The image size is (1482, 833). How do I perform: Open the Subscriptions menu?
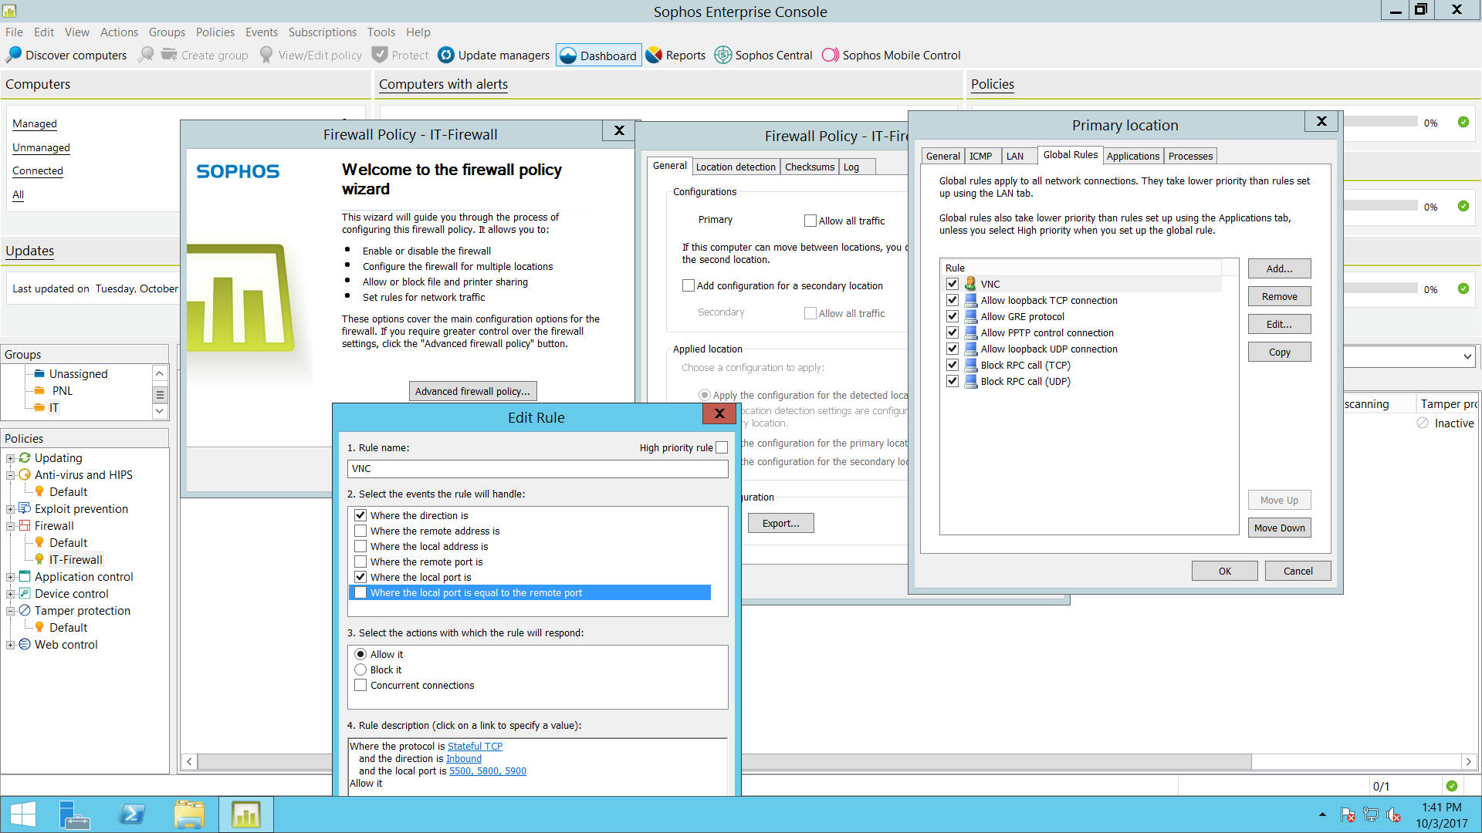click(x=323, y=32)
